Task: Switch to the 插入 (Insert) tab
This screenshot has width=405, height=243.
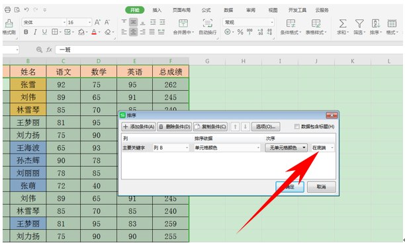Action: click(x=157, y=10)
